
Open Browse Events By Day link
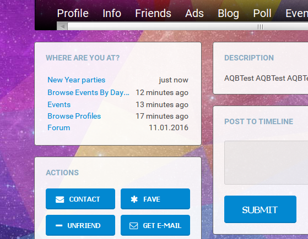point(88,92)
